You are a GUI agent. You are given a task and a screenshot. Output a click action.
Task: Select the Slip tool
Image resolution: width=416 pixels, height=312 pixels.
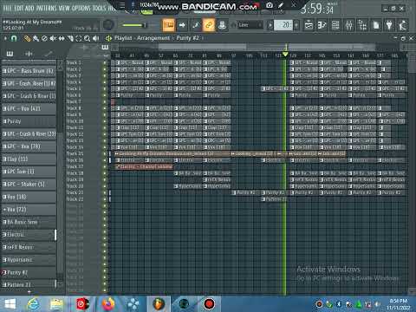click(x=62, y=38)
